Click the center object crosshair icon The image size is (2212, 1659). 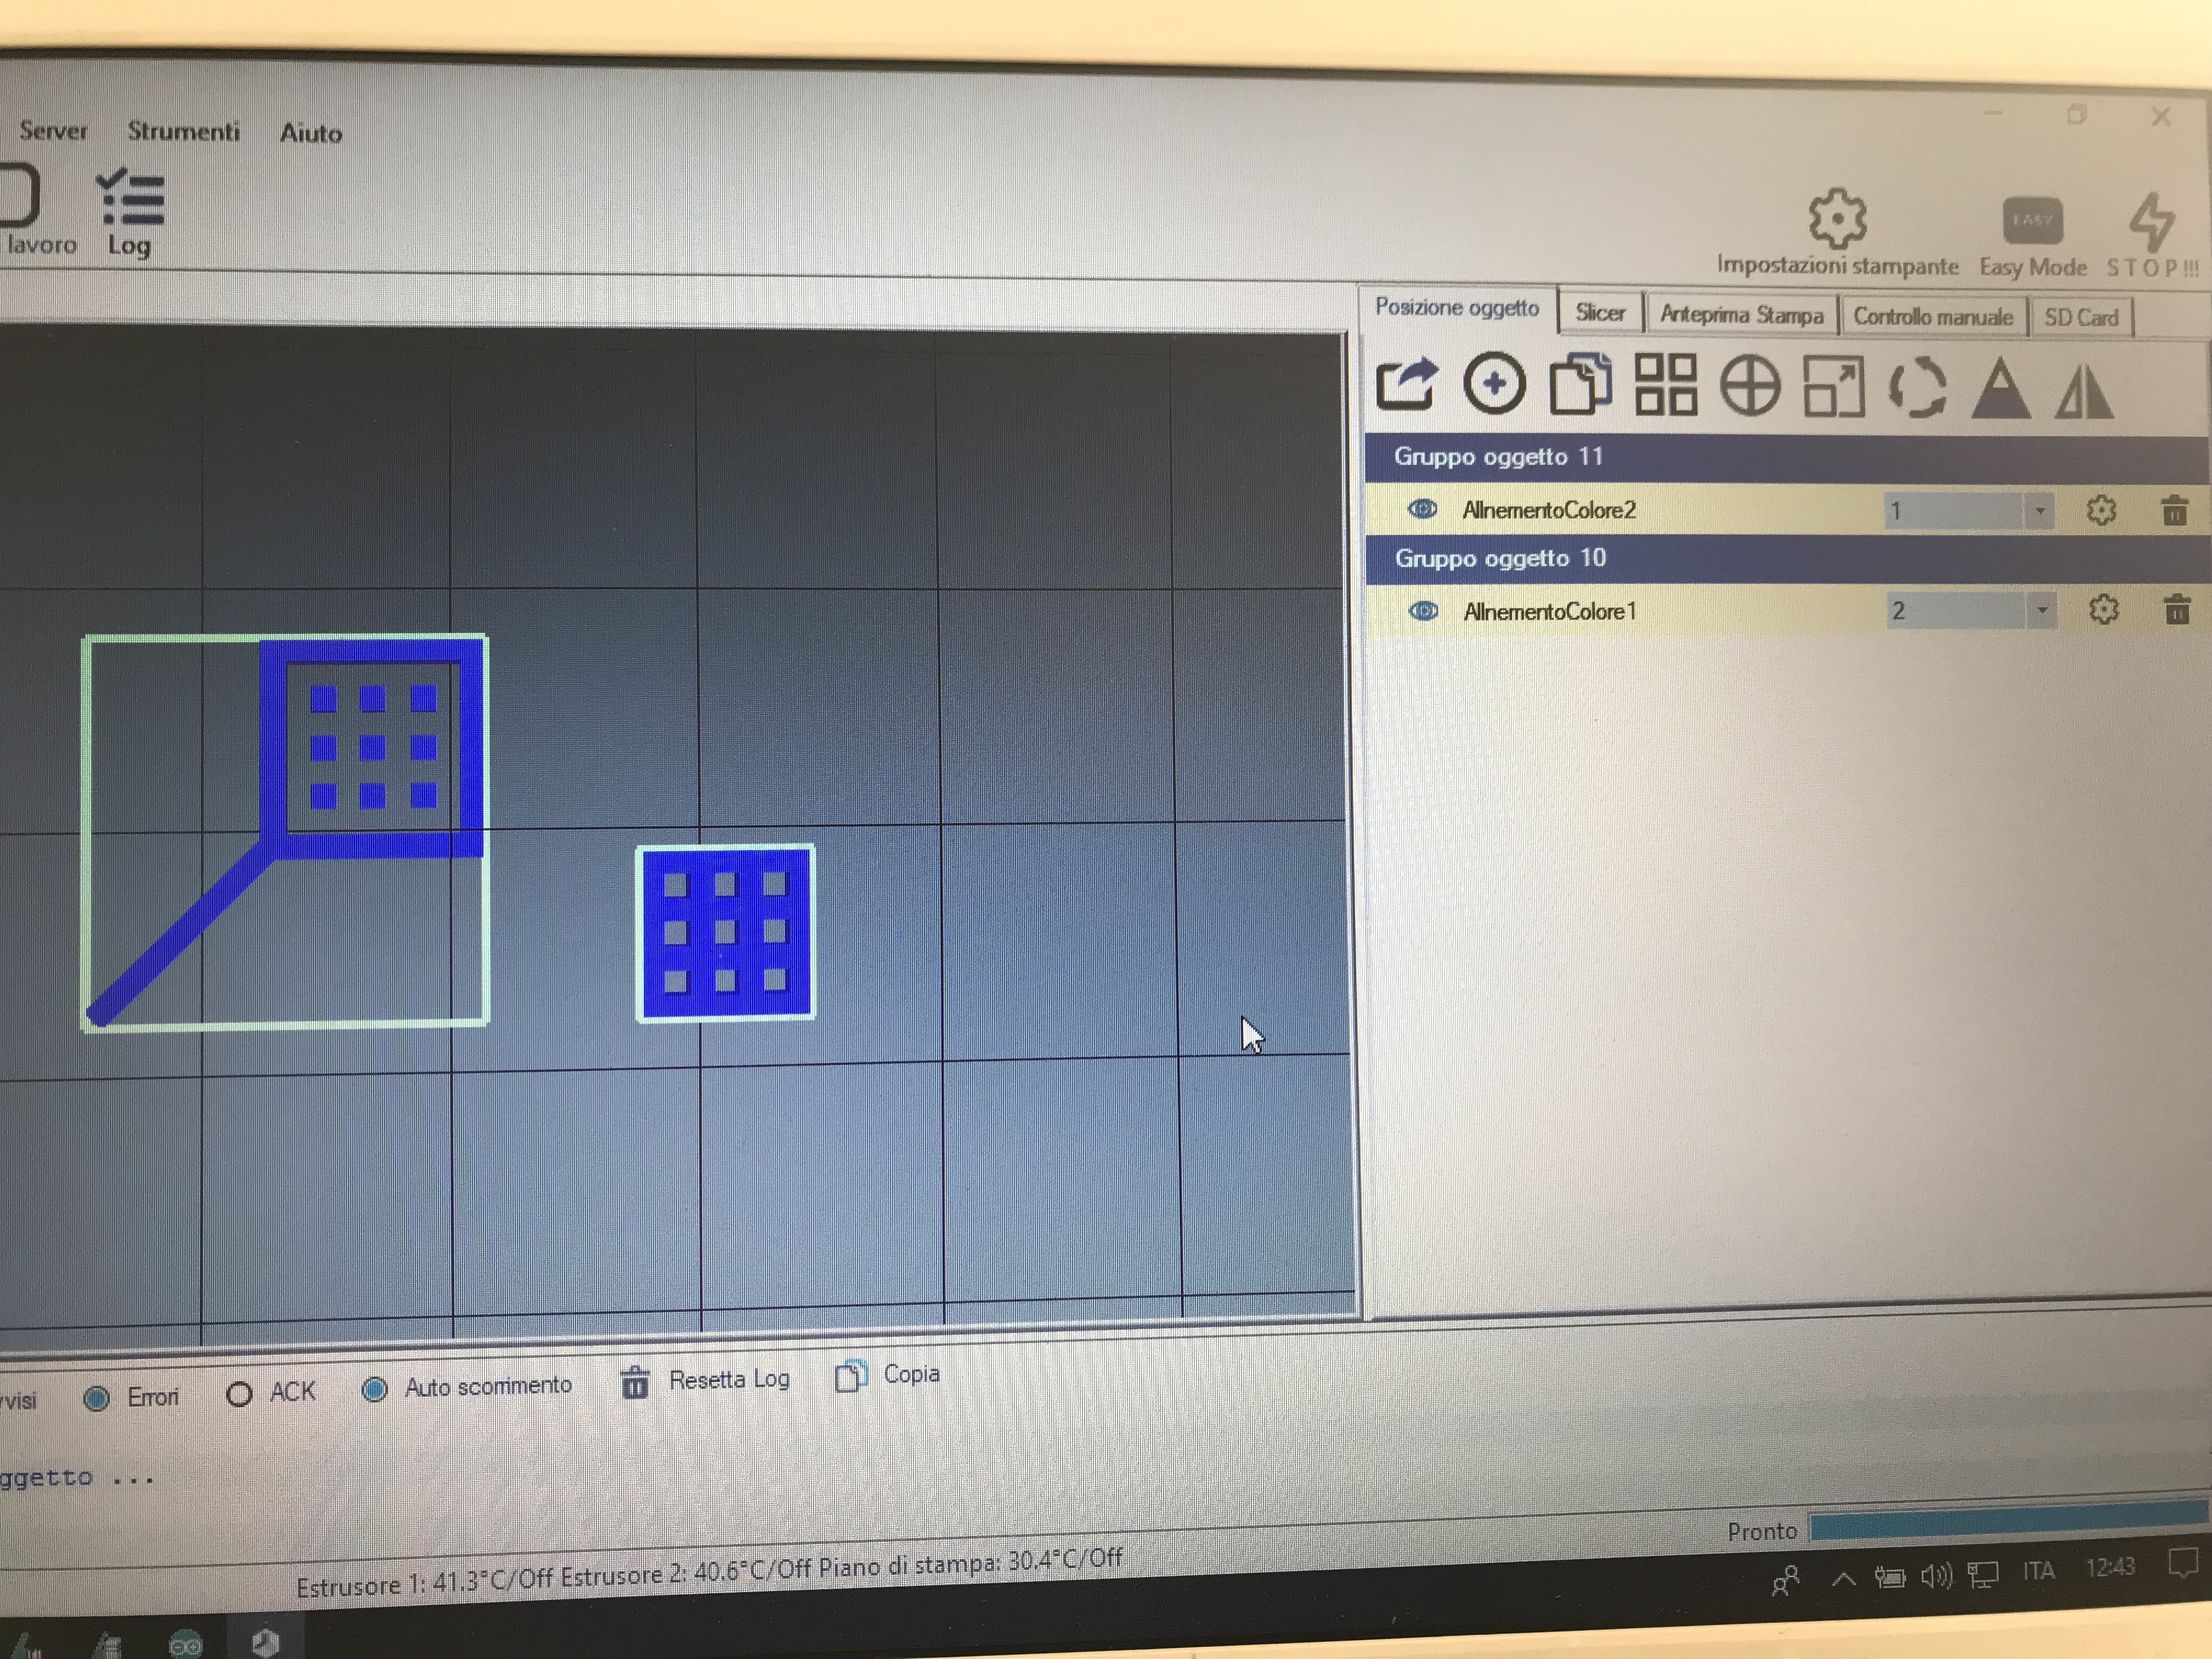click(x=1750, y=386)
